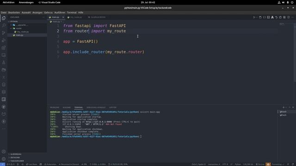Open the Ausgabe output tab

[67, 107]
